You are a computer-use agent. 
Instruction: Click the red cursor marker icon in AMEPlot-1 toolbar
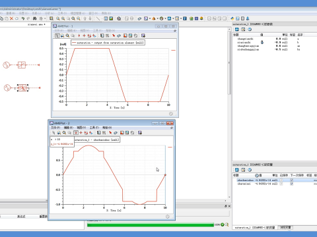[x=114, y=36]
